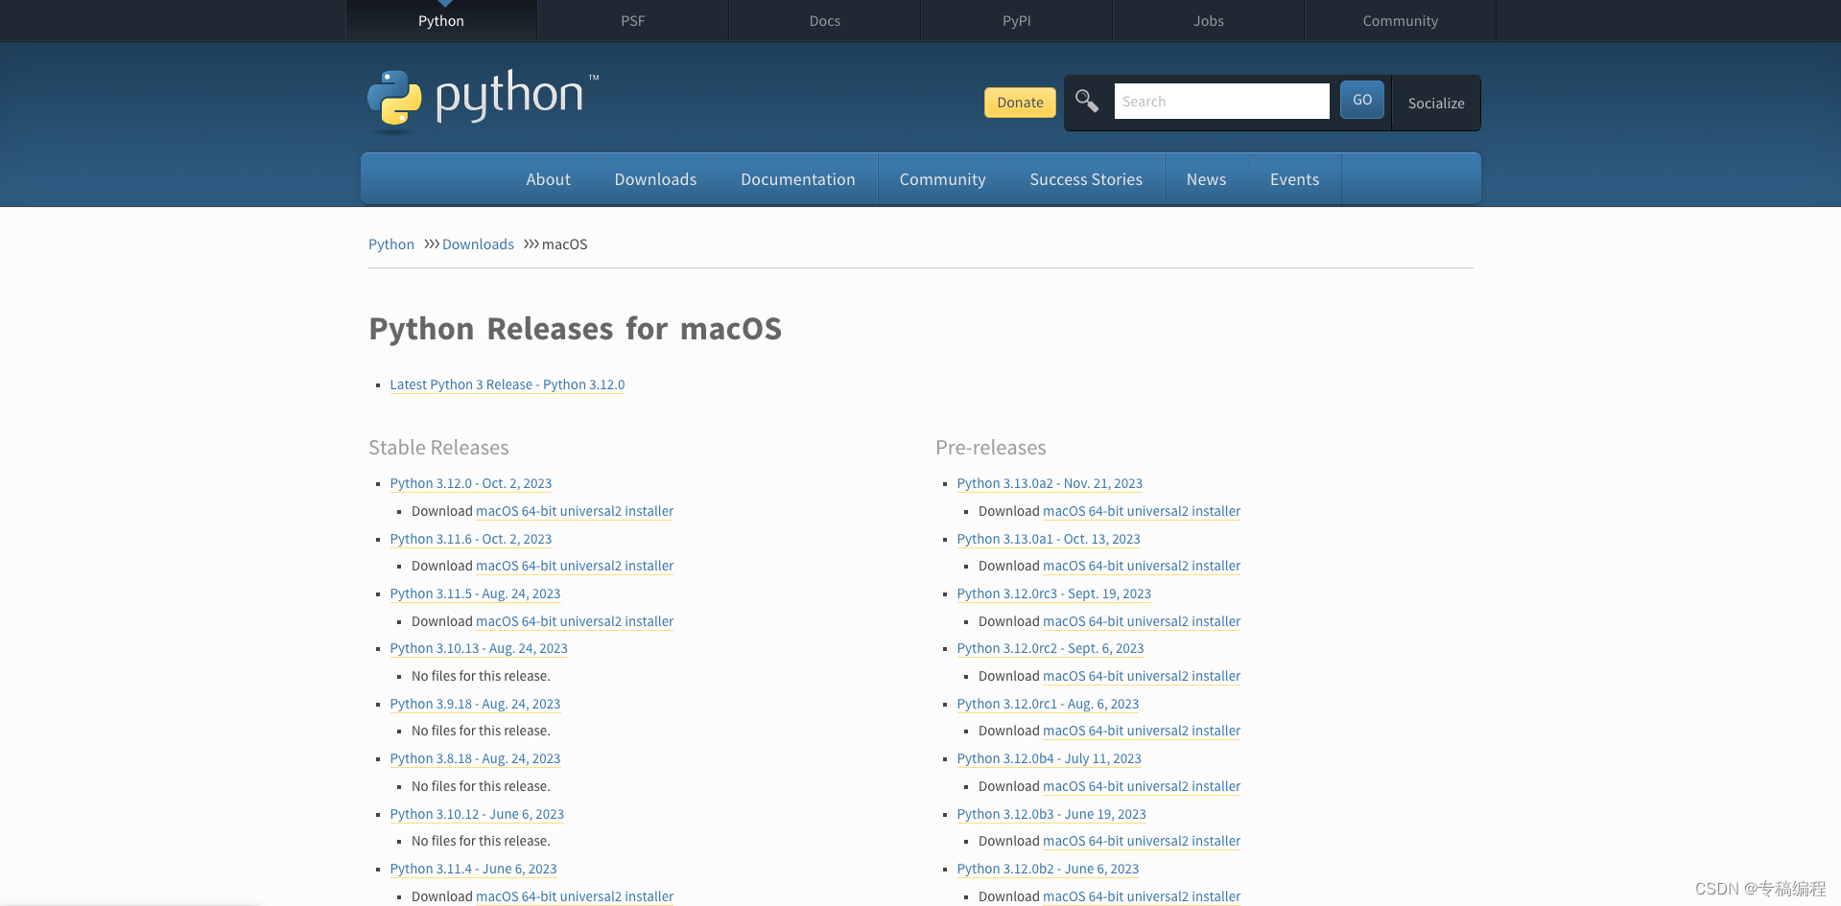The image size is (1841, 906).
Task: Open the Docs top-bar tab
Action: tap(825, 20)
